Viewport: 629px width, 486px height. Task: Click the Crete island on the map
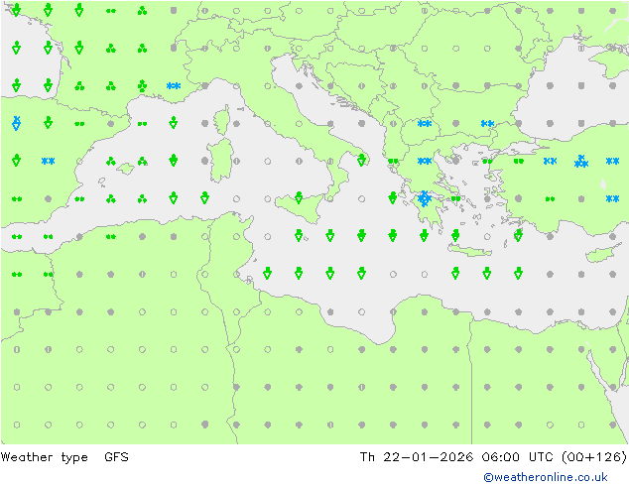(x=469, y=250)
